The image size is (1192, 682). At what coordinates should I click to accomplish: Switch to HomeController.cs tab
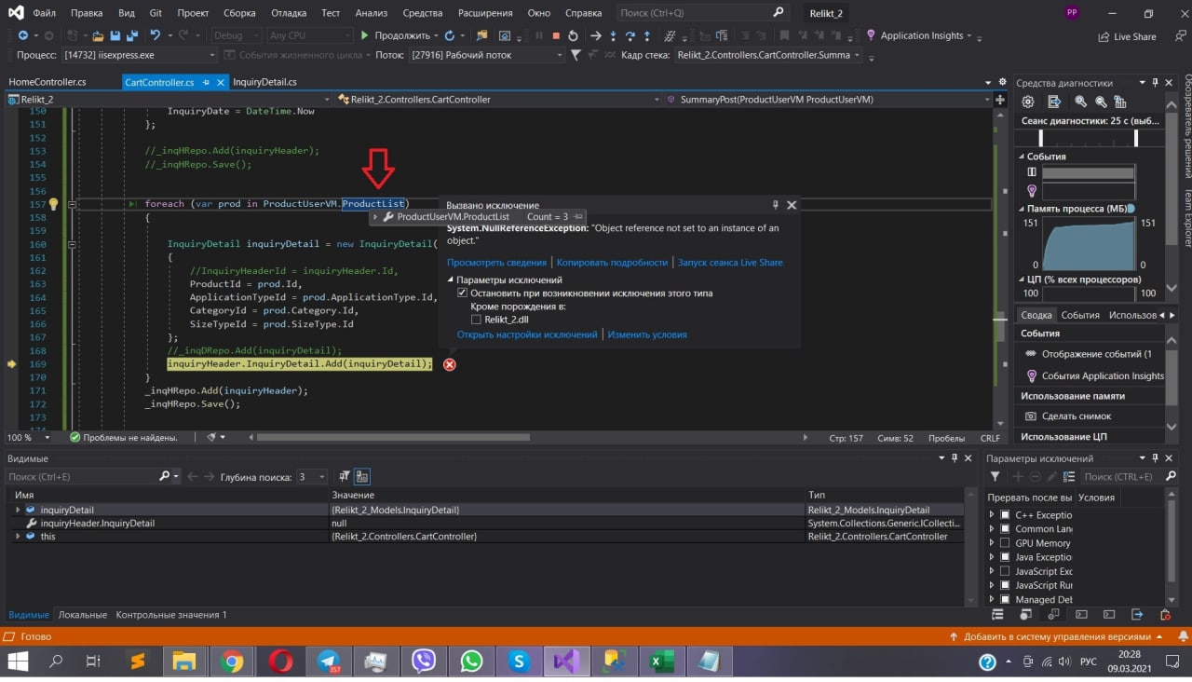(47, 82)
